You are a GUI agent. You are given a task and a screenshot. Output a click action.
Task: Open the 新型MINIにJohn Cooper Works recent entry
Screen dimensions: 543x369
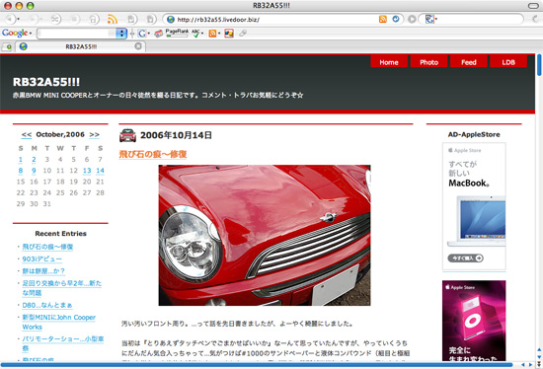pyautogui.click(x=59, y=322)
